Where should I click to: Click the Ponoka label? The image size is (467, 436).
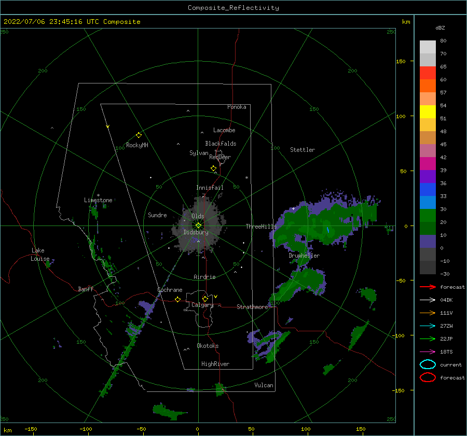(x=237, y=107)
